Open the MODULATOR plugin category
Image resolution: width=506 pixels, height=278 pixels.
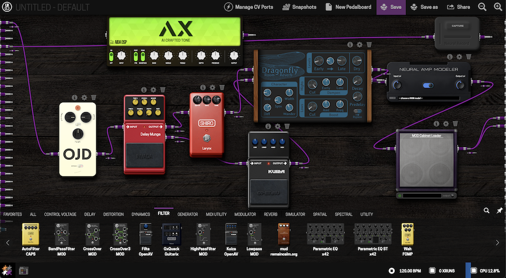click(x=245, y=214)
